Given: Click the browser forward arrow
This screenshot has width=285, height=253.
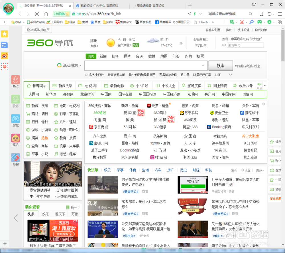Looking at the screenshot, I should (28, 14).
